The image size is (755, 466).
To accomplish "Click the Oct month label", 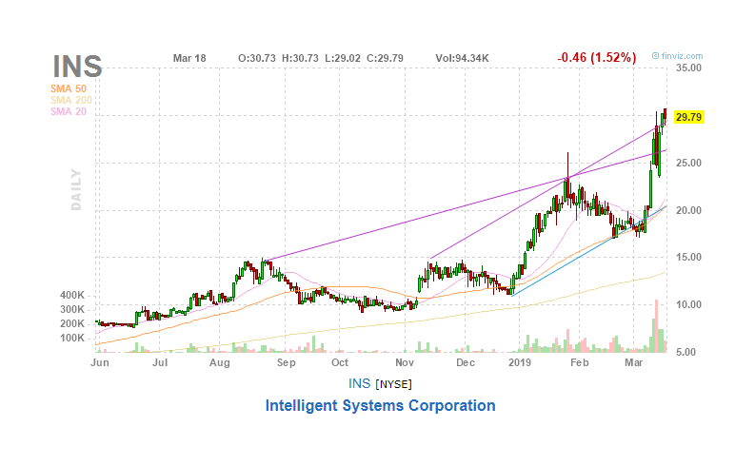I will point(340,362).
